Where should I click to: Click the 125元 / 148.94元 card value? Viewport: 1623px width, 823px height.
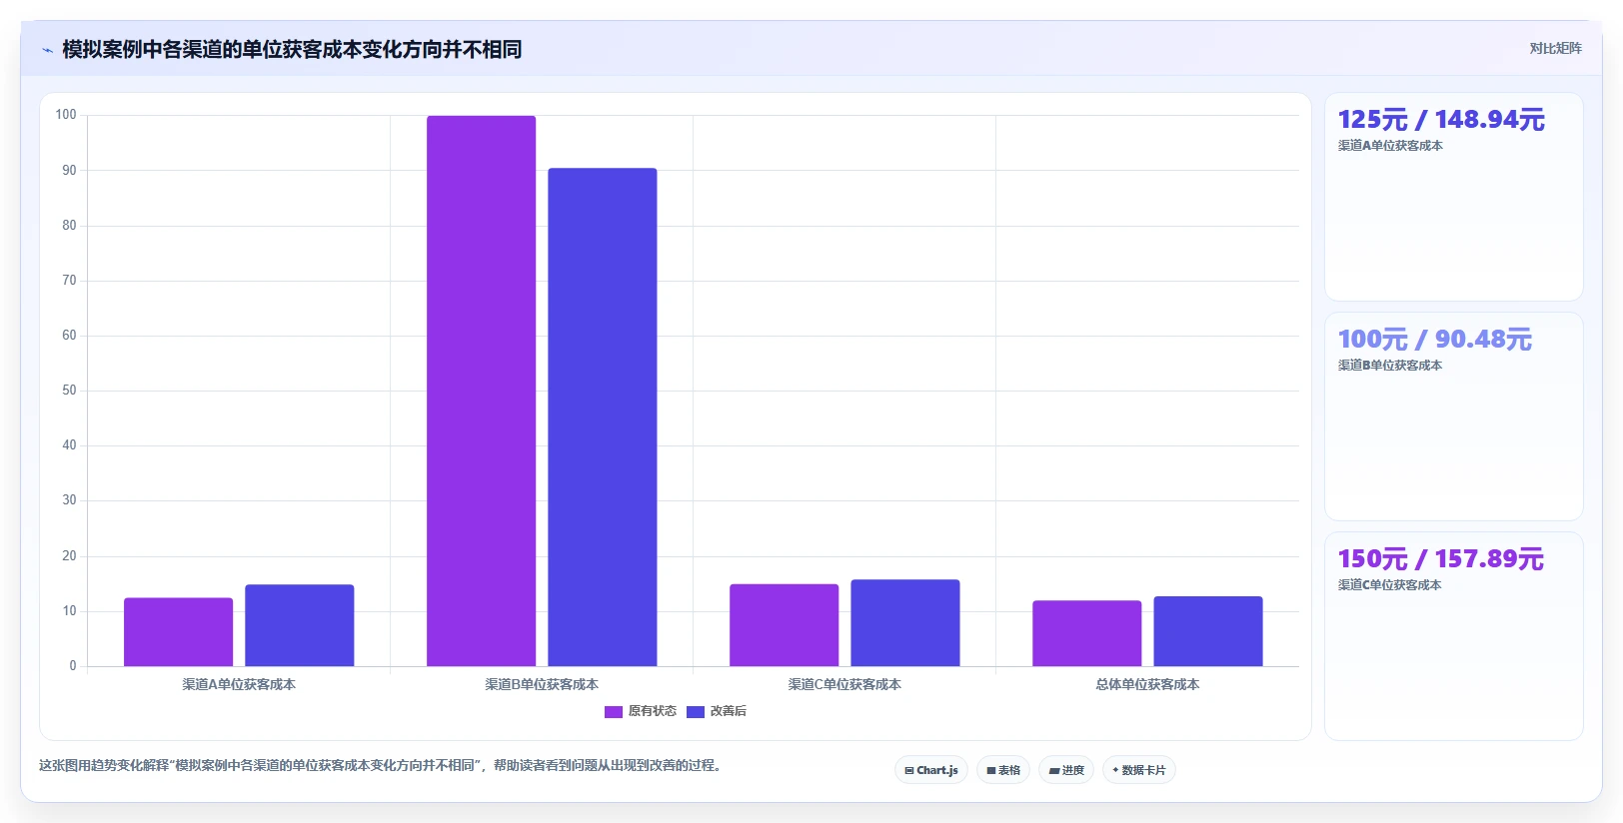pos(1441,120)
